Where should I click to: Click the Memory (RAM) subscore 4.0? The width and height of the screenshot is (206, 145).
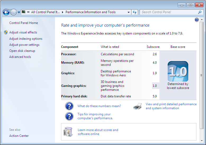coord(155,63)
